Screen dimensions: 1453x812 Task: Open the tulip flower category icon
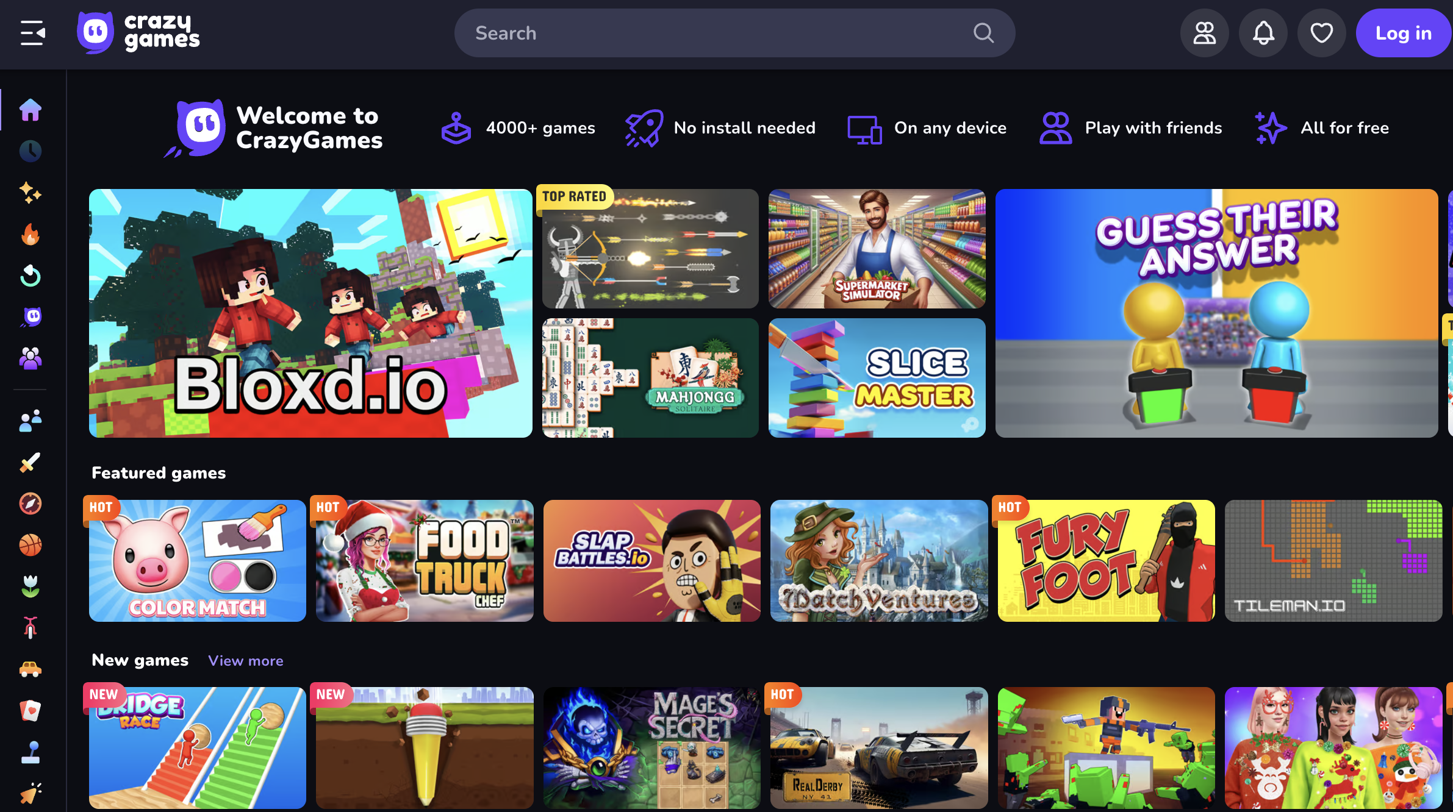30,586
